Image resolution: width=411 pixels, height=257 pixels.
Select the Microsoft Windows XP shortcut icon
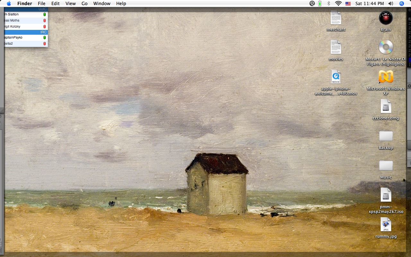(386, 77)
